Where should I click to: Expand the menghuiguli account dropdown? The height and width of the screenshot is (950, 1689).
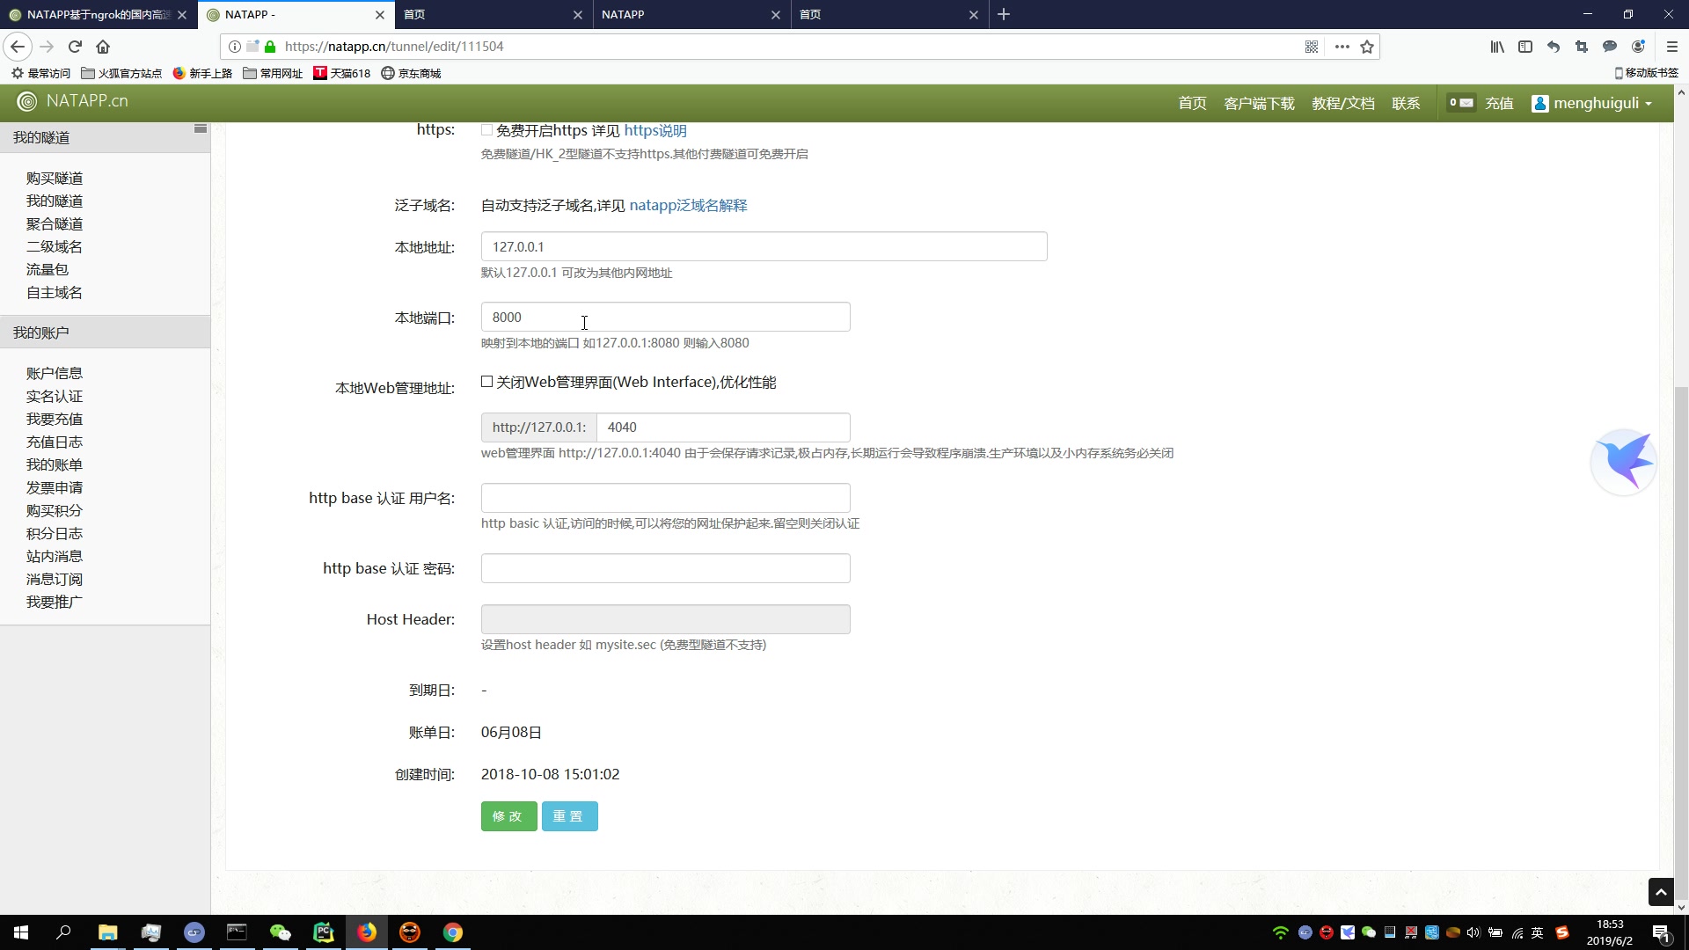(x=1592, y=103)
